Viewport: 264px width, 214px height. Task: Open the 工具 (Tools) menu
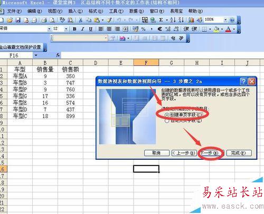116,11
